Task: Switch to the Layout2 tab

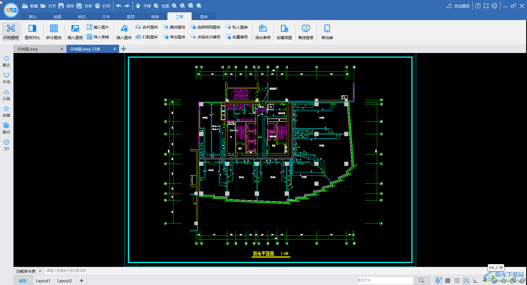Action: (x=65, y=281)
